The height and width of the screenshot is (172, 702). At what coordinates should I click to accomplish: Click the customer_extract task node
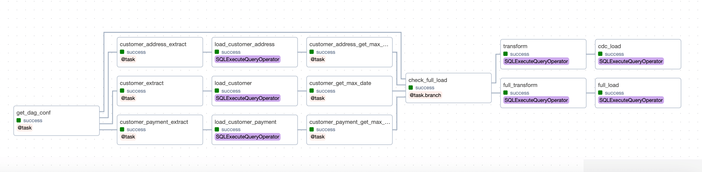point(160,91)
